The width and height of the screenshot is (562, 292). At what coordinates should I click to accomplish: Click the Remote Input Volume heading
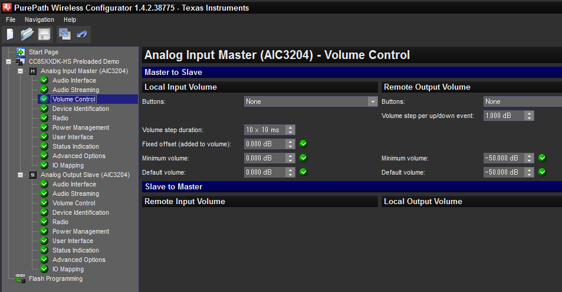185,202
